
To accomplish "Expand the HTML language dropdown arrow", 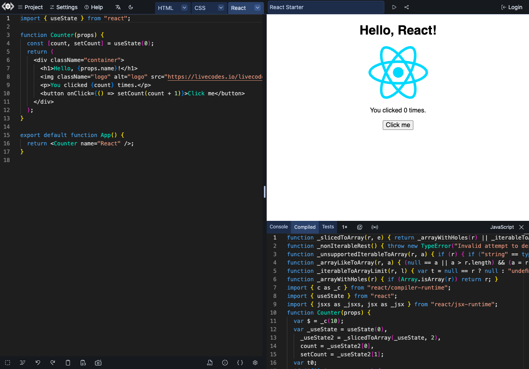I will (184, 8).
